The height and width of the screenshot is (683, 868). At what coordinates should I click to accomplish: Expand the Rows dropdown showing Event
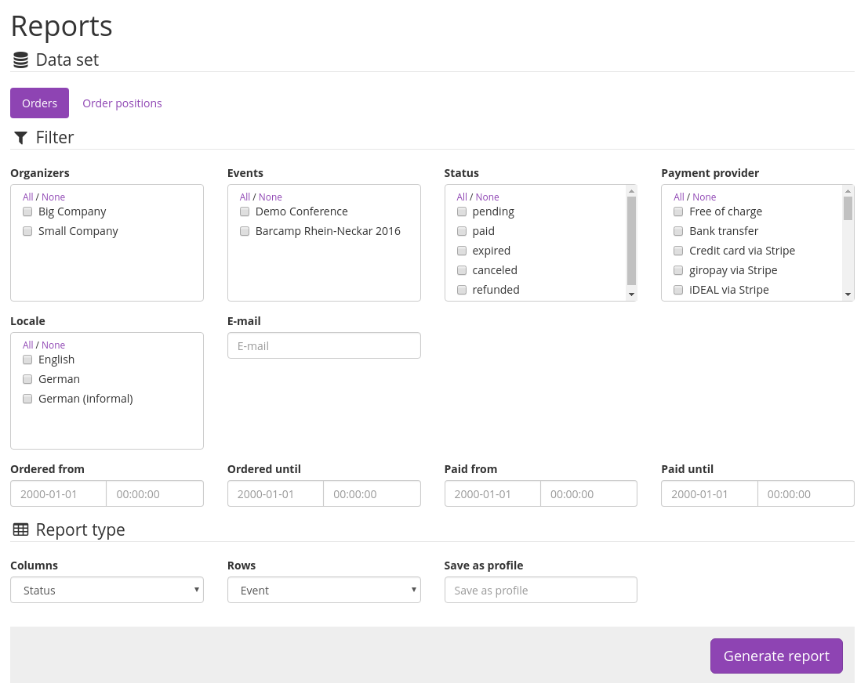[324, 591]
